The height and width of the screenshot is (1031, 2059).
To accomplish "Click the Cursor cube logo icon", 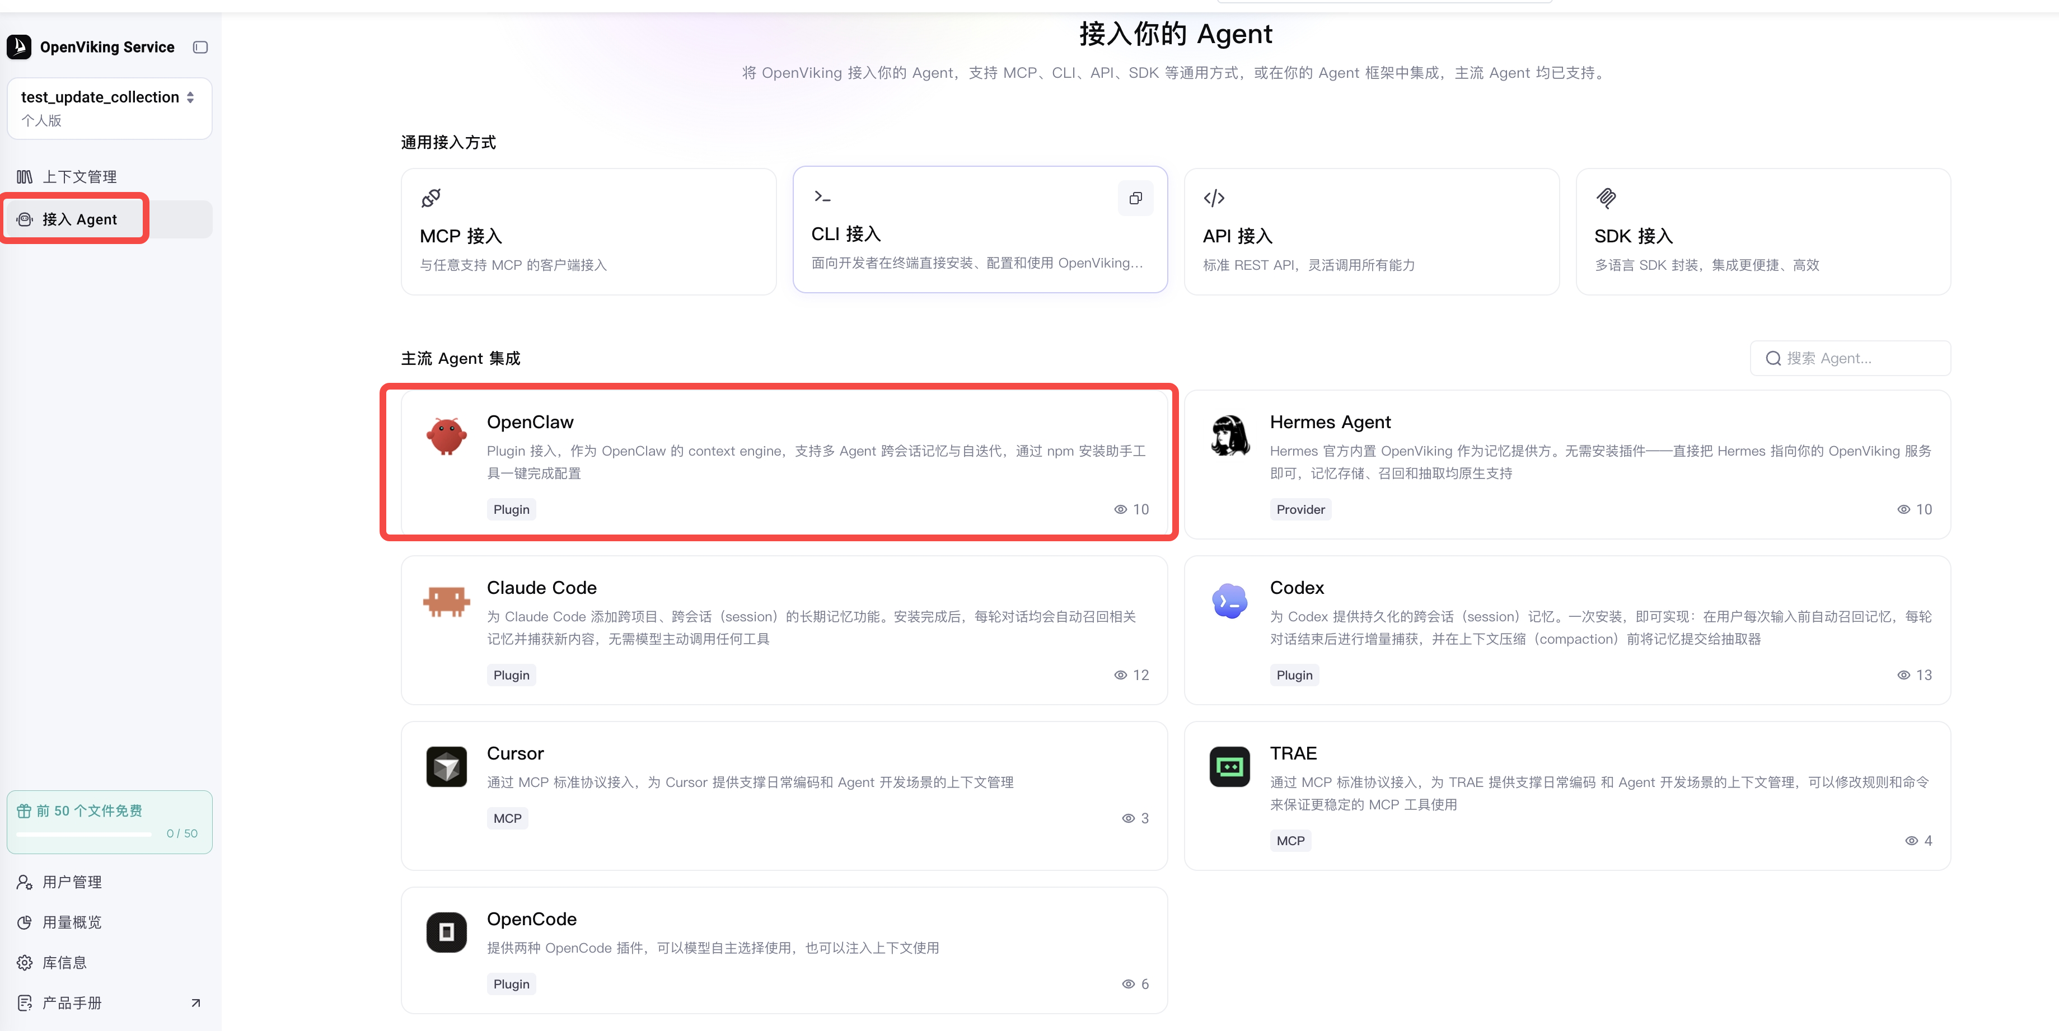I will click(x=447, y=767).
